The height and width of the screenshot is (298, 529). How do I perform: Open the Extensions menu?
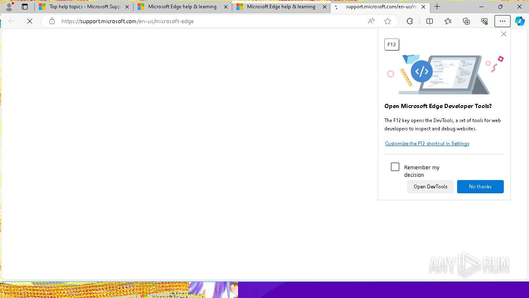point(410,21)
